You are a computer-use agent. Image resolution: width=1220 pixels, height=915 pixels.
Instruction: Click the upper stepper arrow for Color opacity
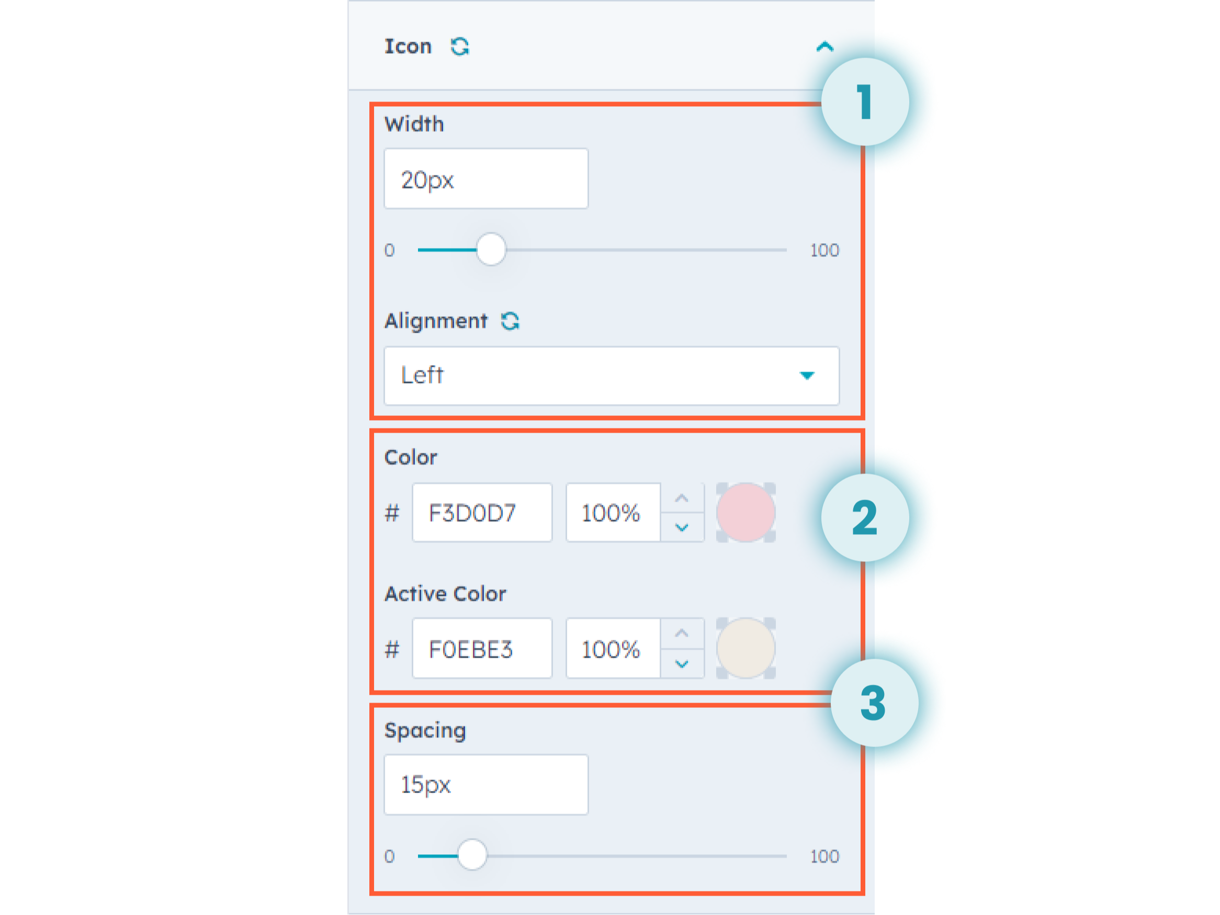pyautogui.click(x=683, y=497)
